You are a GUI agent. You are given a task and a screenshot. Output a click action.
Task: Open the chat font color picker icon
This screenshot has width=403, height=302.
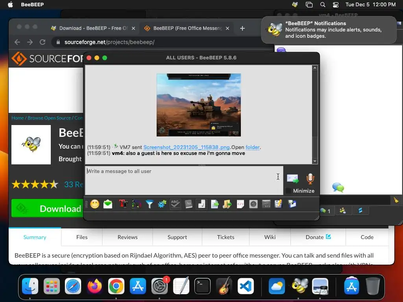click(137, 204)
